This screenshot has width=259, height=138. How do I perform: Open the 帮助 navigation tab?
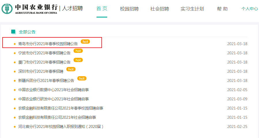tap(222, 9)
